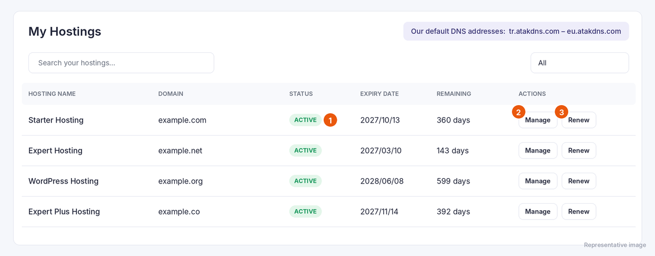Image resolution: width=655 pixels, height=256 pixels.
Task: Click the example.co domain cell
Action: pos(179,211)
